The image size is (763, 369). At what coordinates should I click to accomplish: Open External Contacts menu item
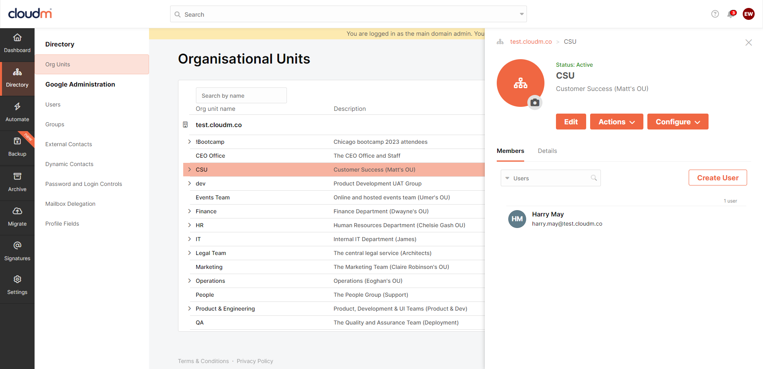69,144
